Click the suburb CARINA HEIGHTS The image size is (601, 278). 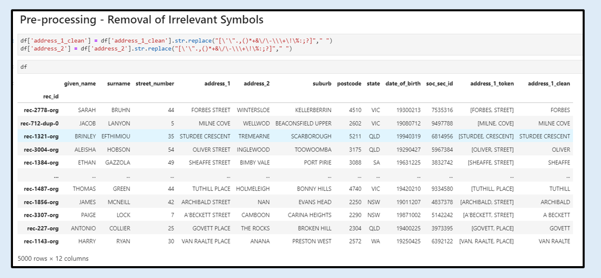[x=310, y=215]
